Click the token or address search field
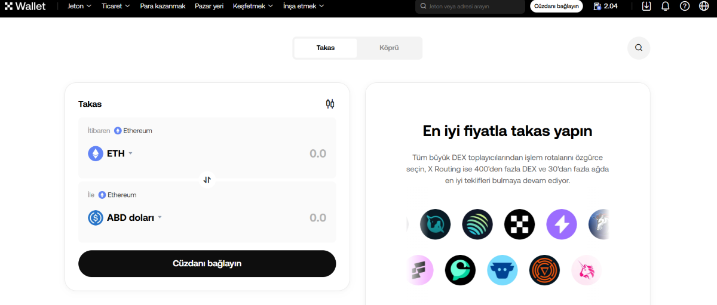The image size is (717, 305). (x=470, y=6)
